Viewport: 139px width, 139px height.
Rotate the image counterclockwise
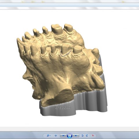coord(83,136)
